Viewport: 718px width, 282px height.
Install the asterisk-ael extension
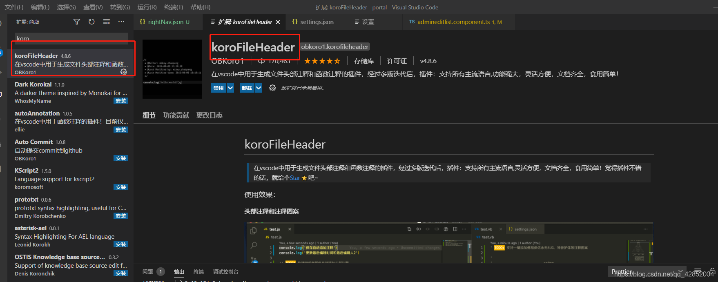(121, 244)
